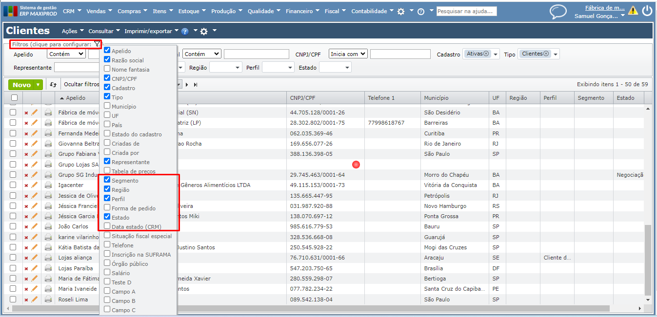Screen dimensions: 657x317
Task: Click the pencil edit icon for Igacenter
Action: click(x=35, y=185)
